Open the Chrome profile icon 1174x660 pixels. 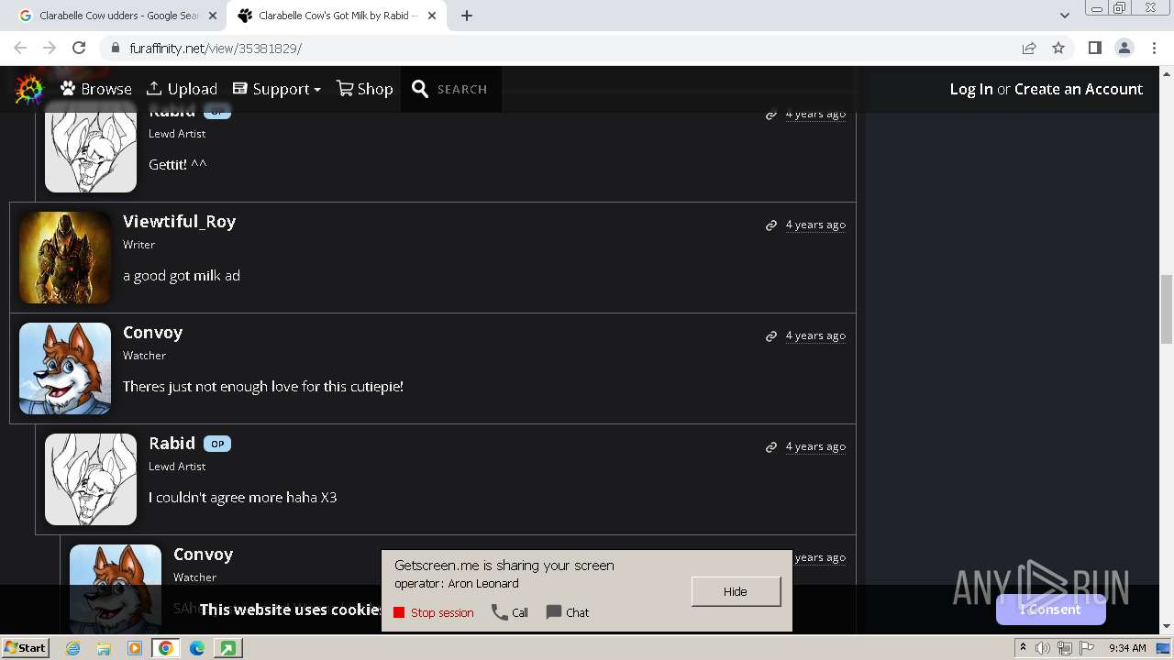tap(1124, 48)
